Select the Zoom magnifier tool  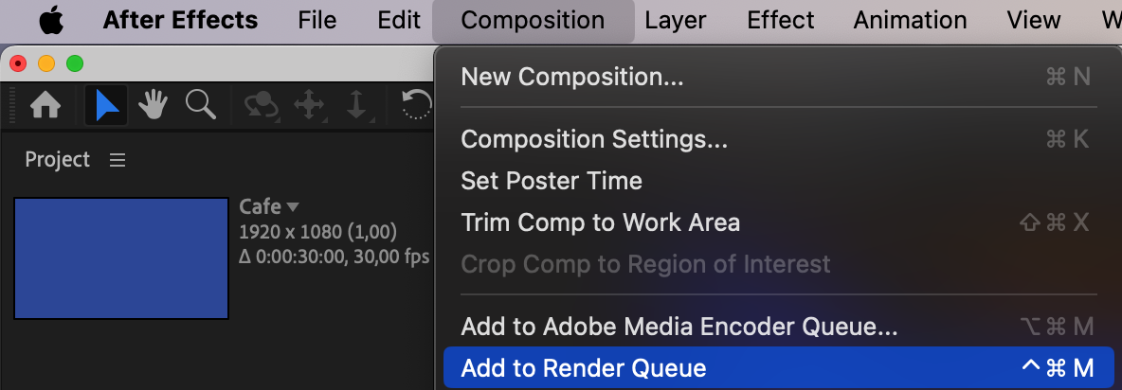coord(200,105)
